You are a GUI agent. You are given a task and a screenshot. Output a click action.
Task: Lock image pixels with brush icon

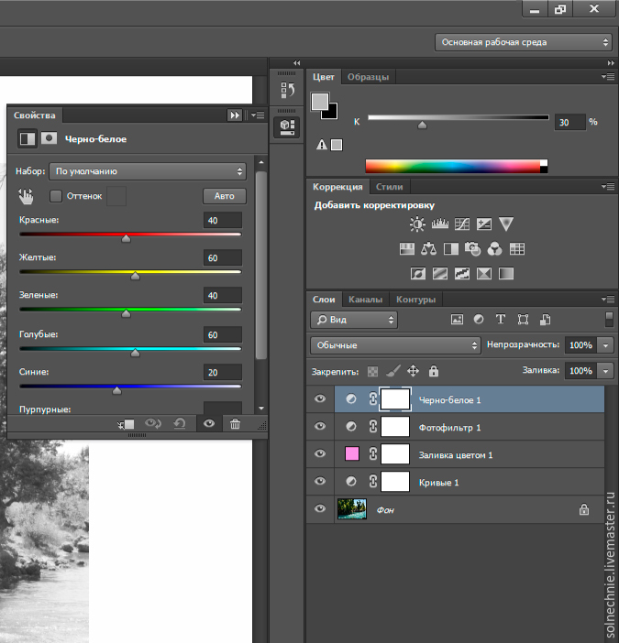tap(392, 371)
